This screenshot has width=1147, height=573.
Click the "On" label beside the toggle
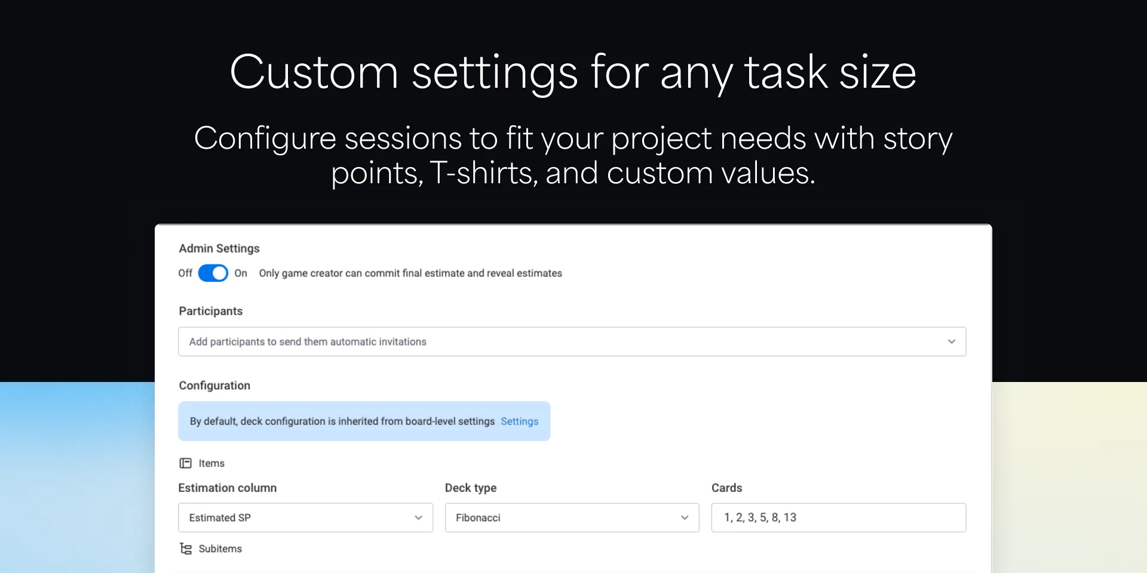(241, 273)
